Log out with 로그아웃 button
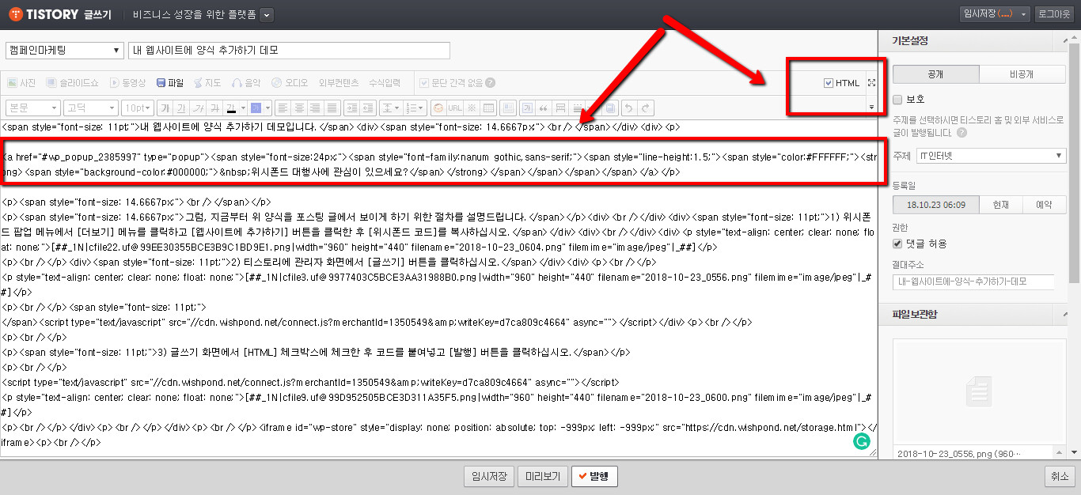 point(1054,14)
